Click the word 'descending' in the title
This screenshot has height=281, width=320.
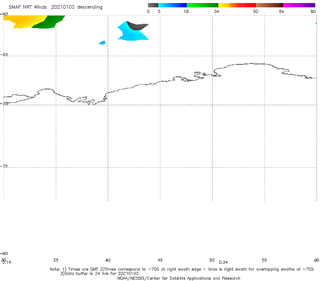pos(90,7)
